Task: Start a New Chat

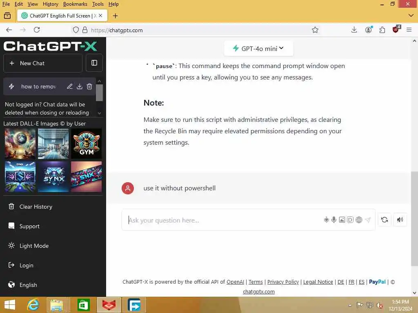Action: click(x=43, y=63)
